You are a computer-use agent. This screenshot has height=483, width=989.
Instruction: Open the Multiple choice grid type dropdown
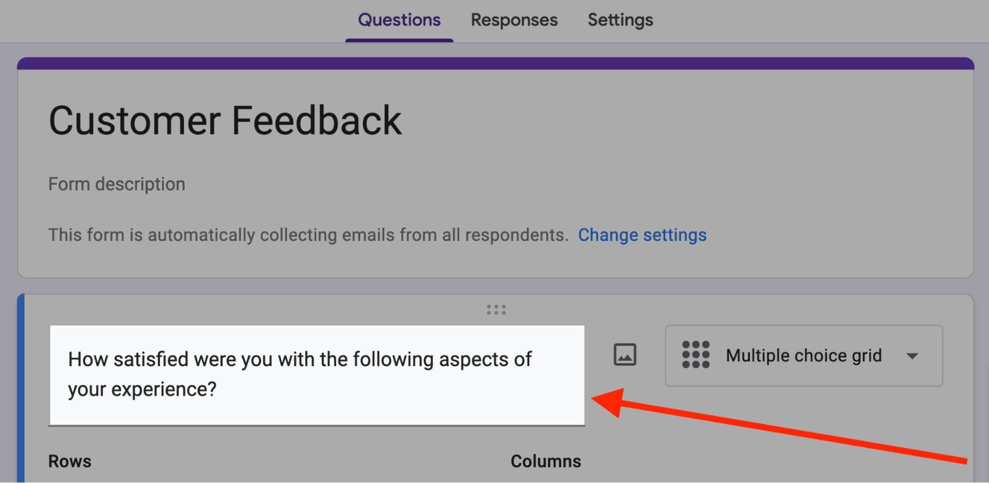click(x=803, y=356)
